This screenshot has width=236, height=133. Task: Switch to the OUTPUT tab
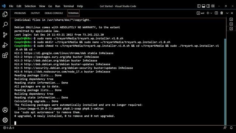35,13
